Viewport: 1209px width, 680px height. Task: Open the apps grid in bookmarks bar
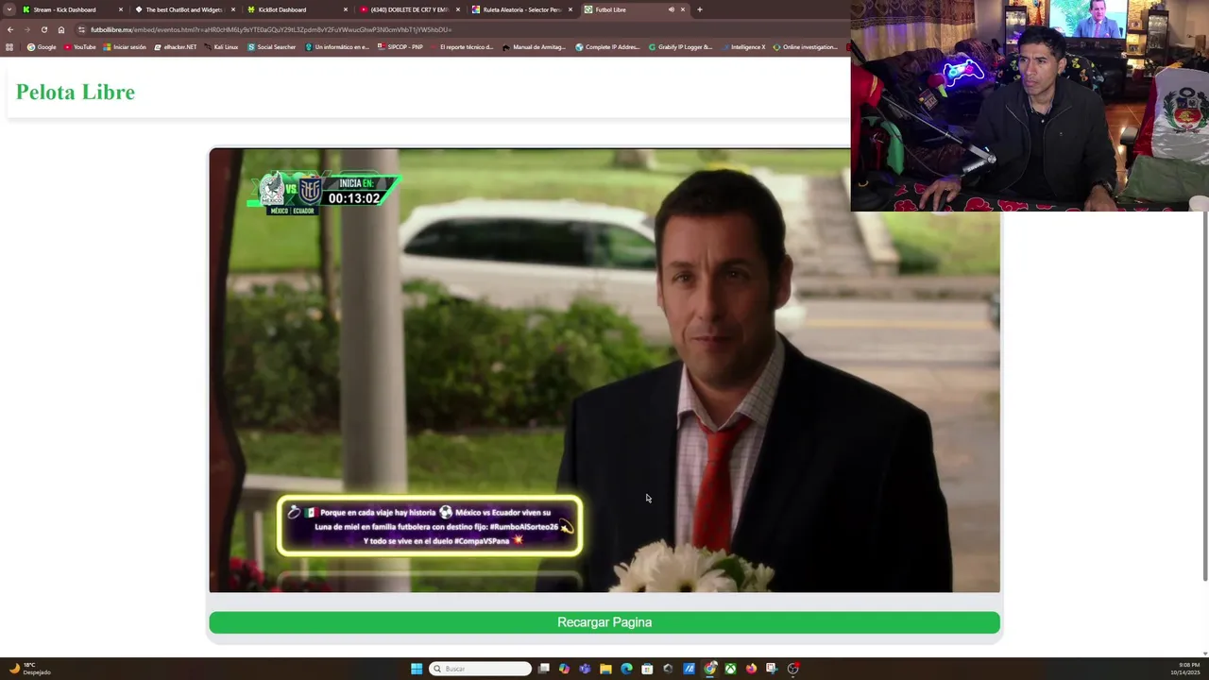point(9,47)
